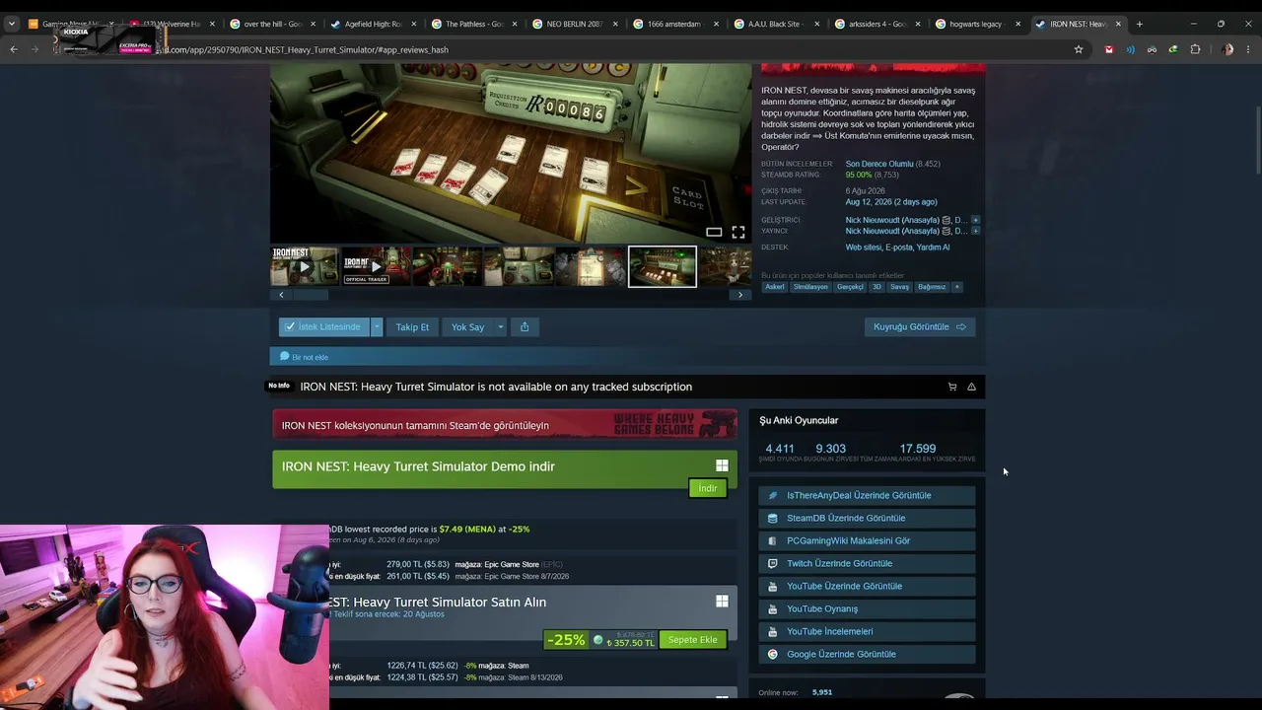Click the theater mode rectangle icon
This screenshot has width=1262, height=710.
click(x=714, y=232)
